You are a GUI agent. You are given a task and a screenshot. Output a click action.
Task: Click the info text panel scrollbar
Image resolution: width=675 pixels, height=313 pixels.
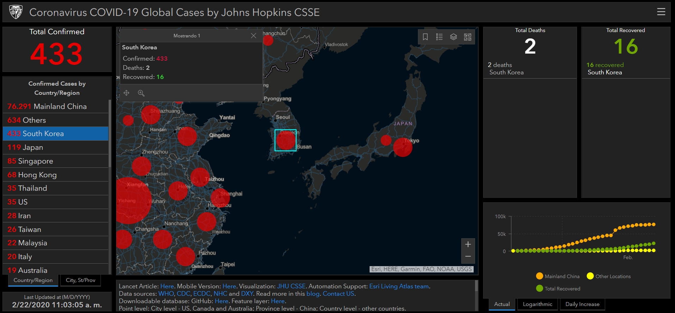(x=477, y=286)
